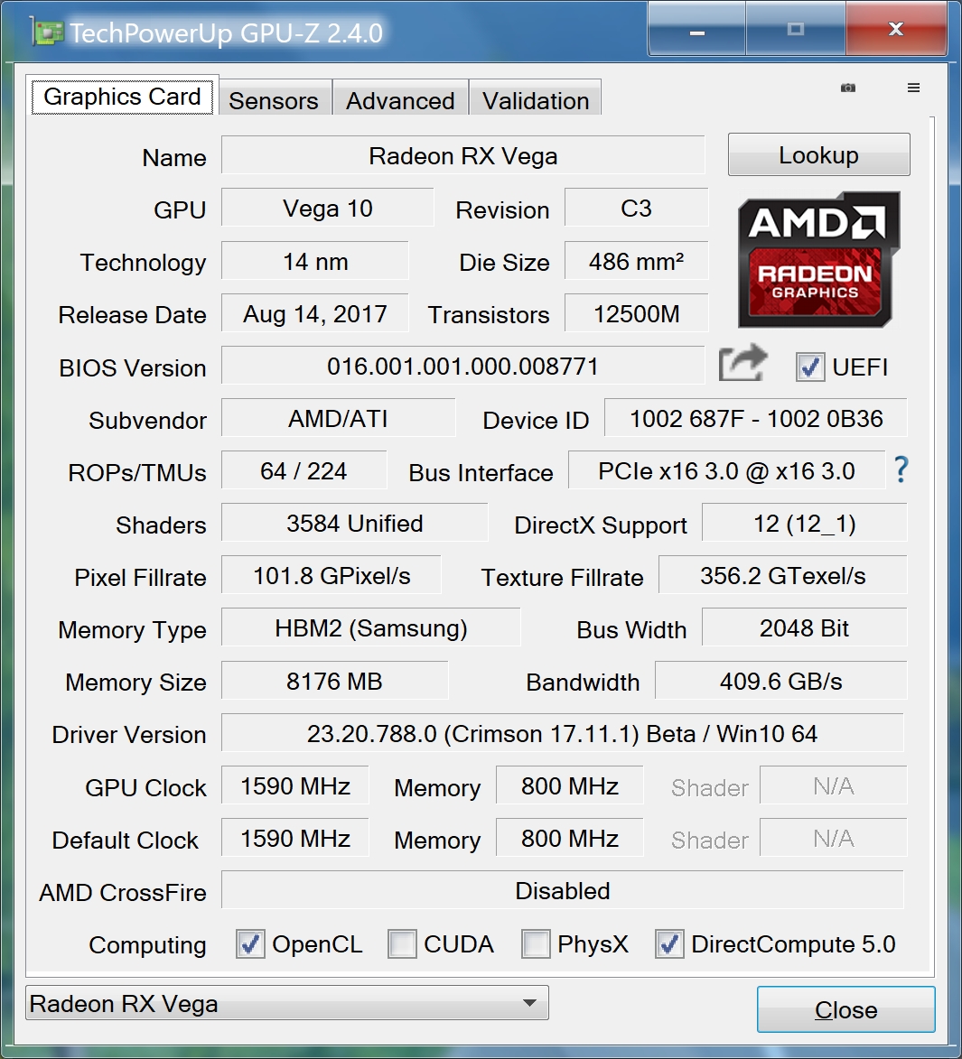Click the Lookup button

818,154
